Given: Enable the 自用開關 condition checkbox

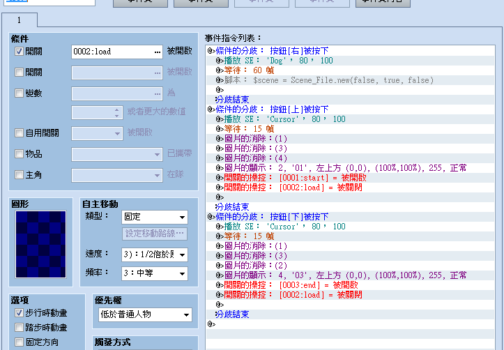Looking at the screenshot, I should [x=19, y=132].
